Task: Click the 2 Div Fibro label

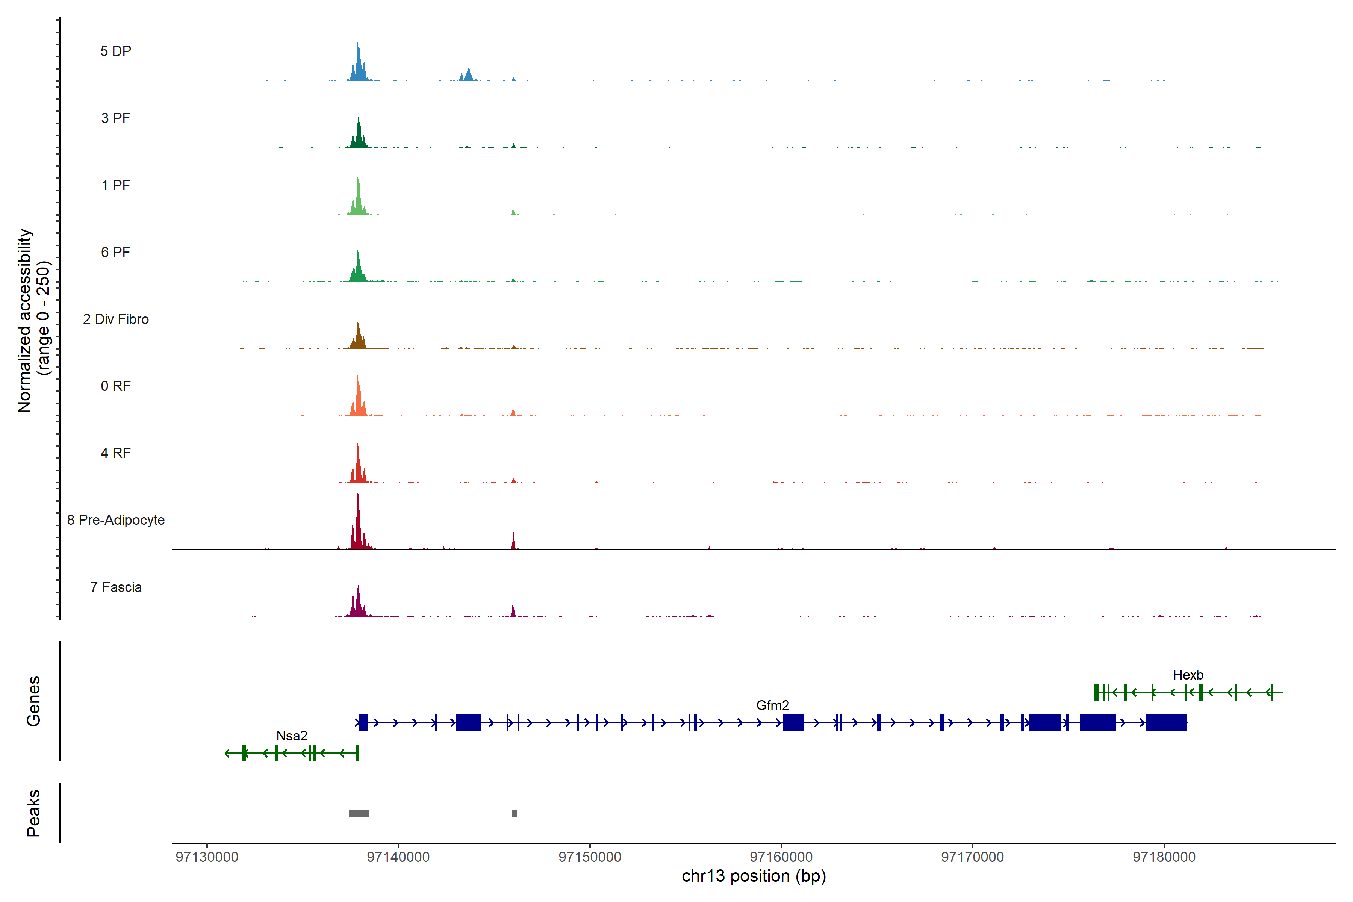Action: [x=116, y=319]
